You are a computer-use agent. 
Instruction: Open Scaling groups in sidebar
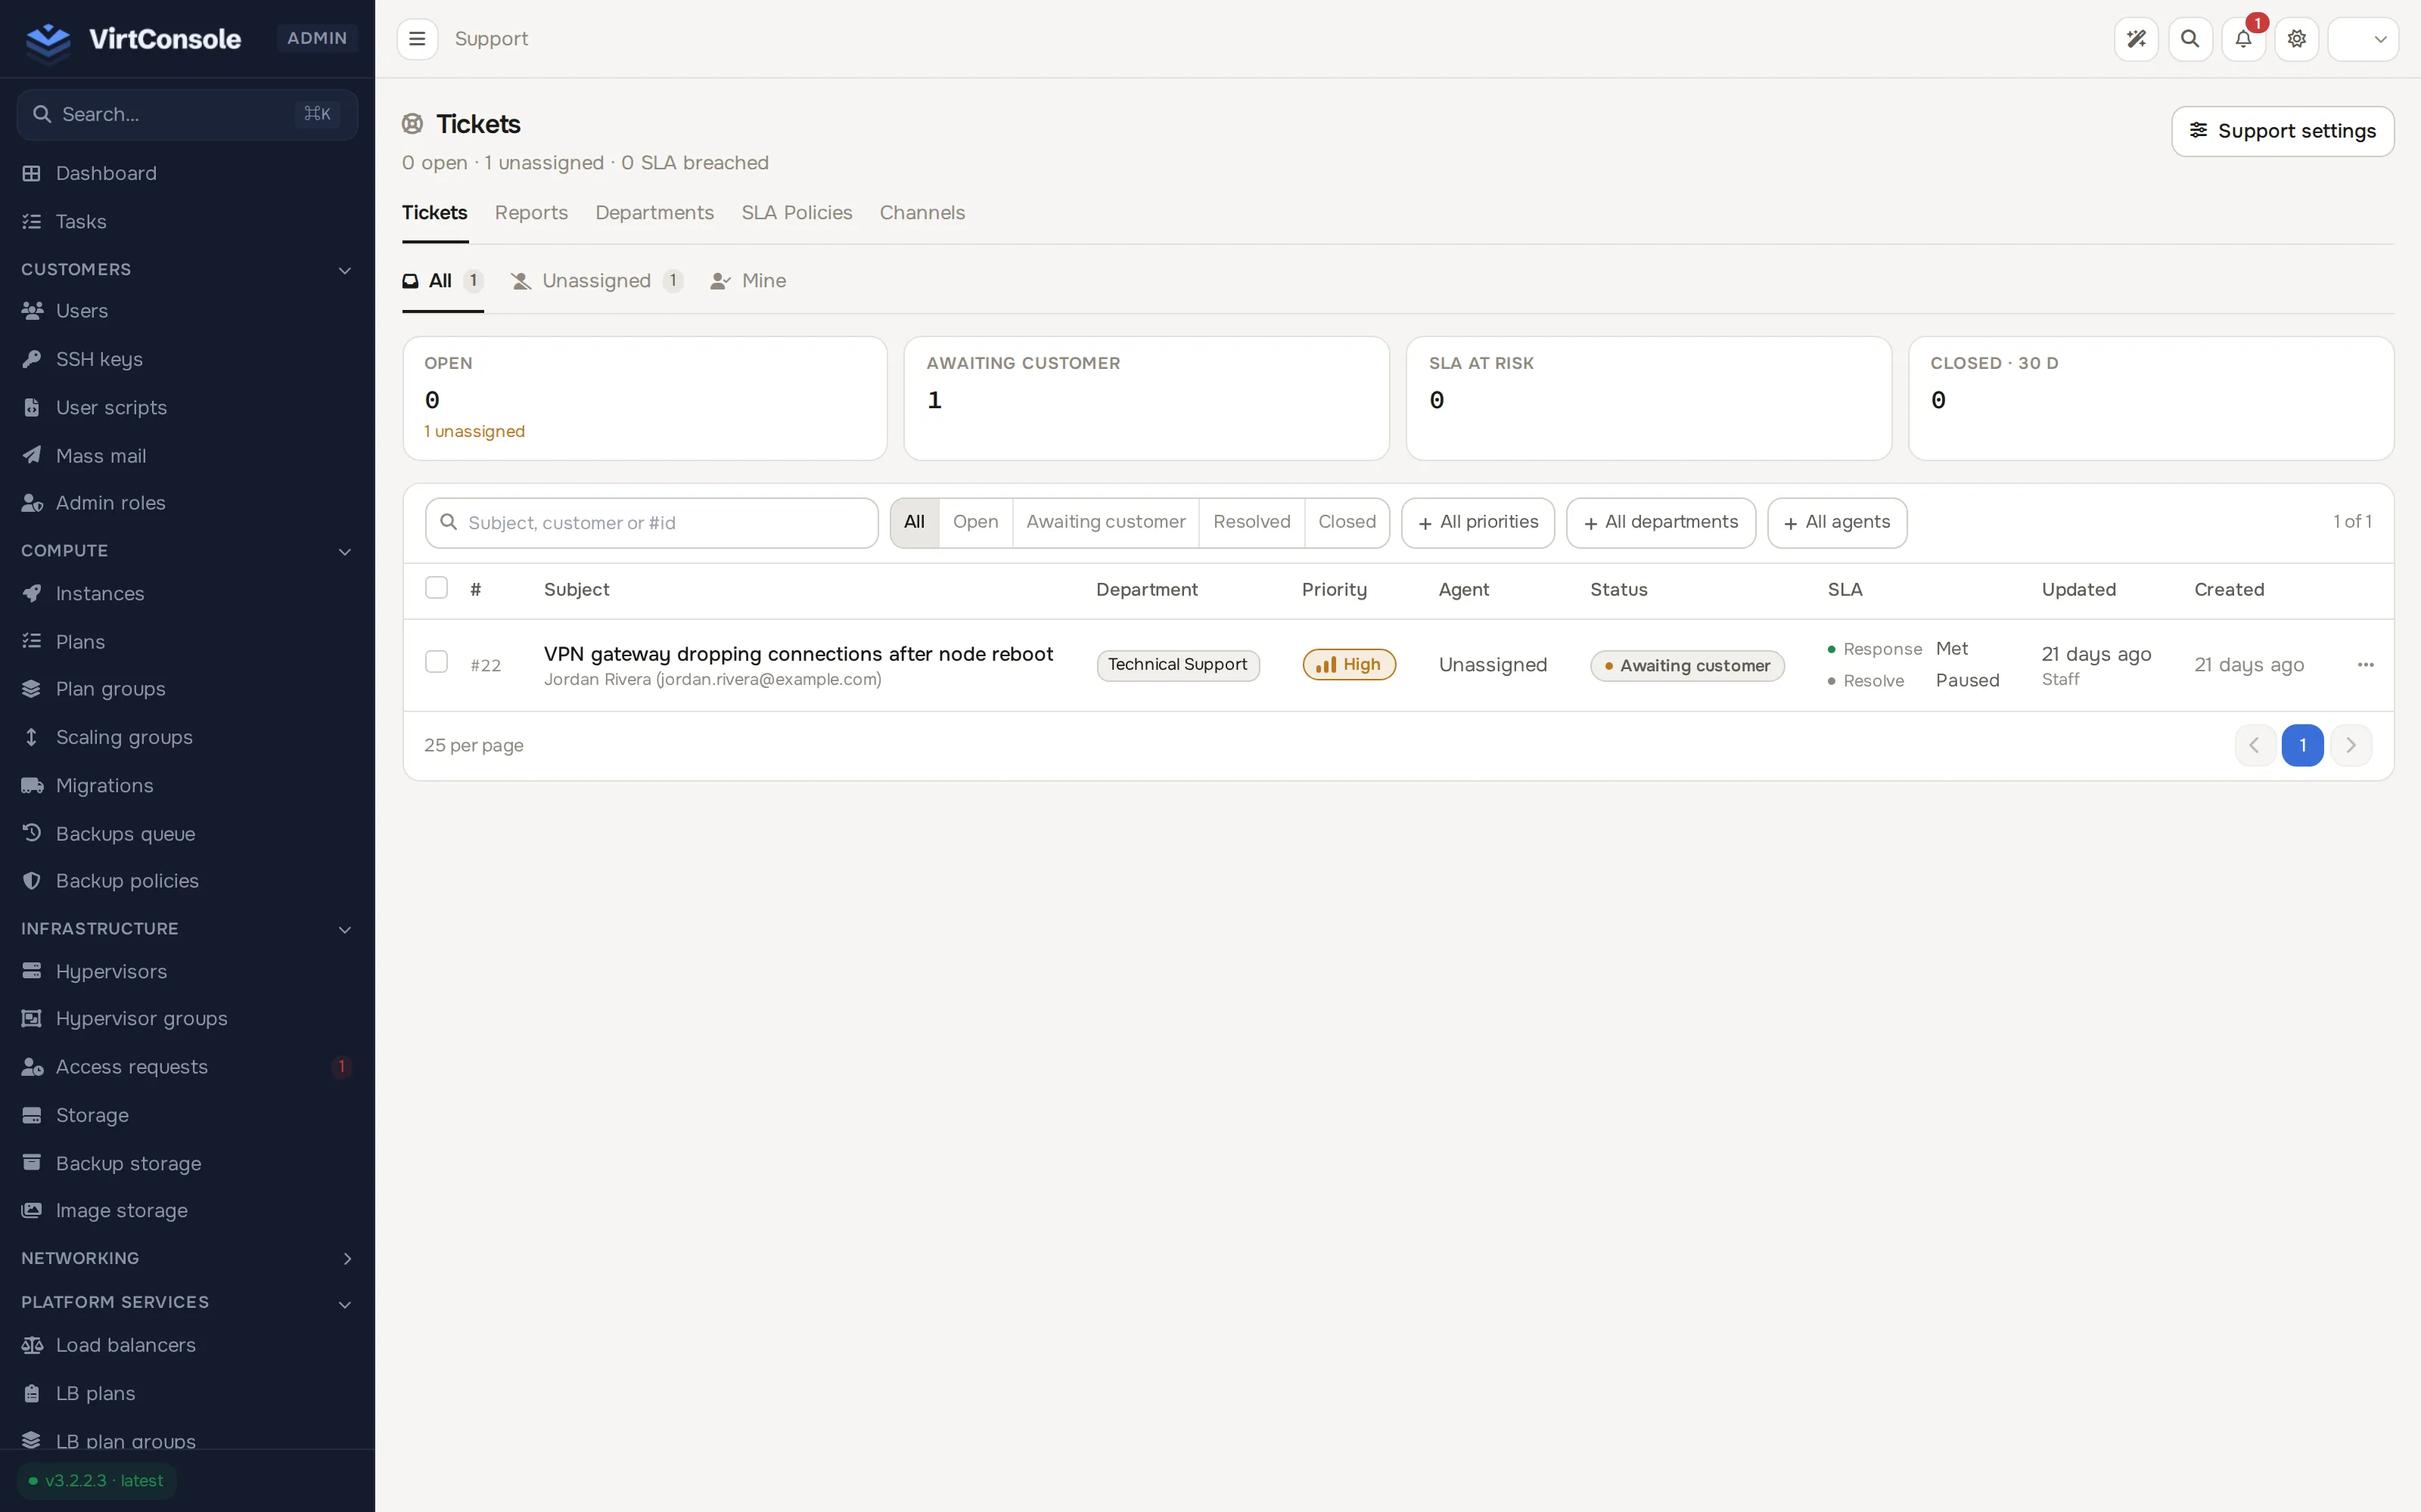(187, 737)
